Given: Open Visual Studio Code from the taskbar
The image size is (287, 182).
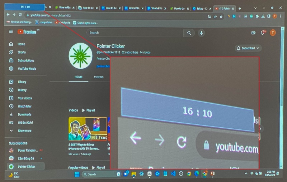Looking at the screenshot, I should tap(173, 174).
